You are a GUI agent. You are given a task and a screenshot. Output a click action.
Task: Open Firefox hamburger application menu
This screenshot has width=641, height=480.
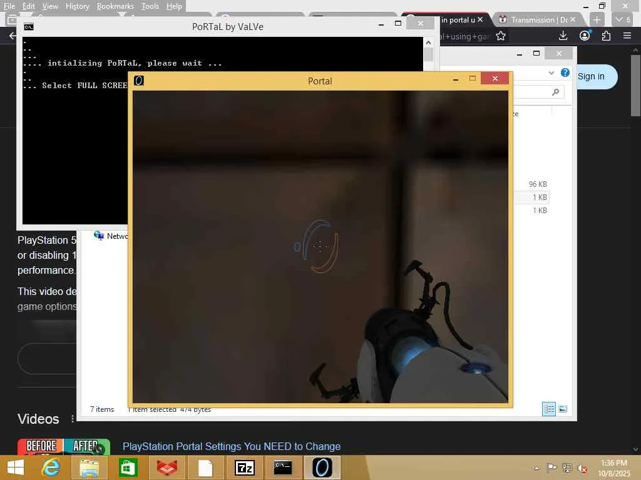(x=627, y=36)
